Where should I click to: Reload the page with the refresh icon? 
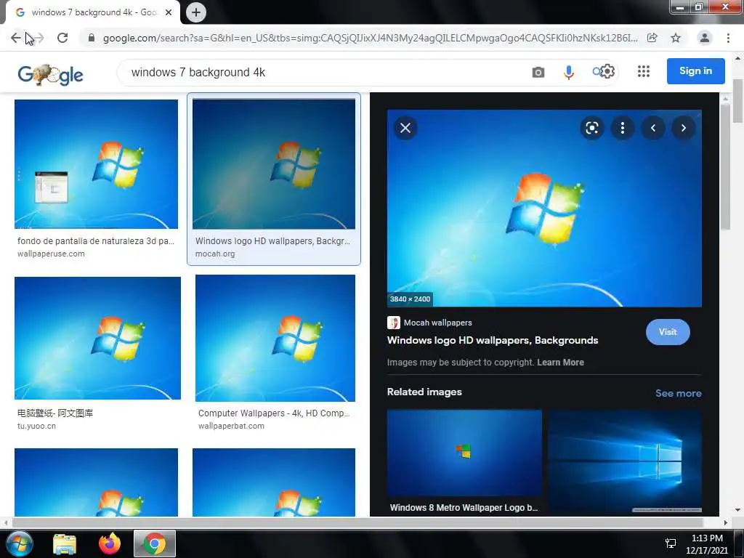pos(62,38)
